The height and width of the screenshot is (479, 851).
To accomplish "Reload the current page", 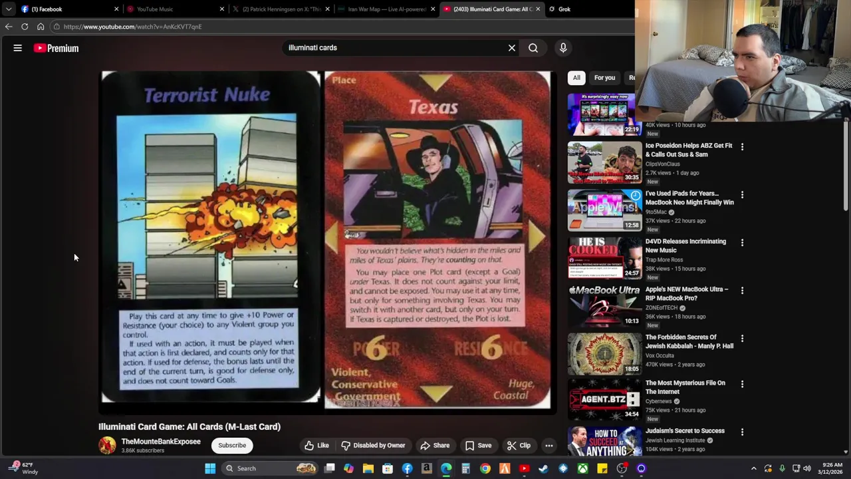I will click(x=25, y=27).
